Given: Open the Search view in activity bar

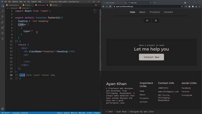Looking at the screenshot, I should point(3,11).
